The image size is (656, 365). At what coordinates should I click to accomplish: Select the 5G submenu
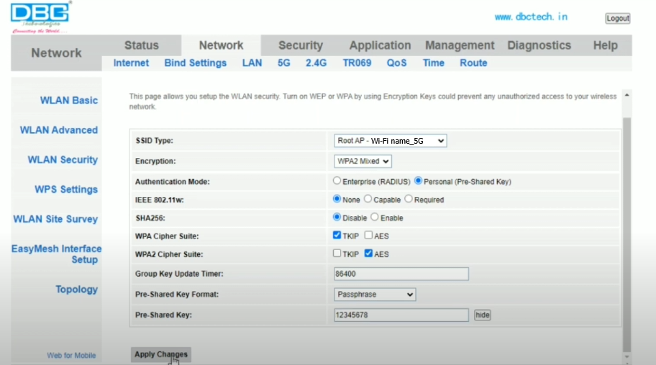point(283,63)
